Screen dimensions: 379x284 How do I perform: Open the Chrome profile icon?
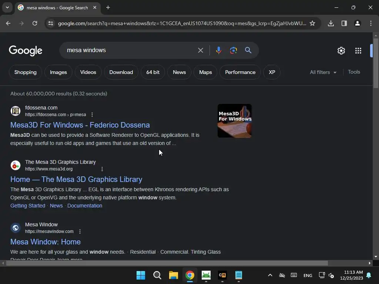[x=358, y=23]
